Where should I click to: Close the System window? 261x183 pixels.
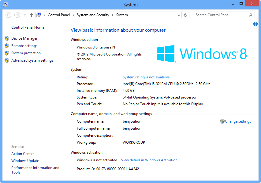point(252,3)
